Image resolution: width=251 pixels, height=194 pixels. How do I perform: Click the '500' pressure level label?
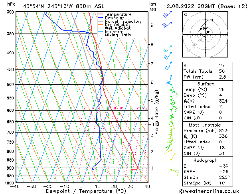click(x=11, y=85)
